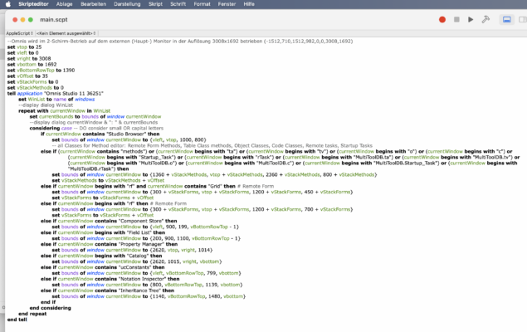Open the AppleScript language dropdown
This screenshot has width=527, height=332.
[x=17, y=33]
